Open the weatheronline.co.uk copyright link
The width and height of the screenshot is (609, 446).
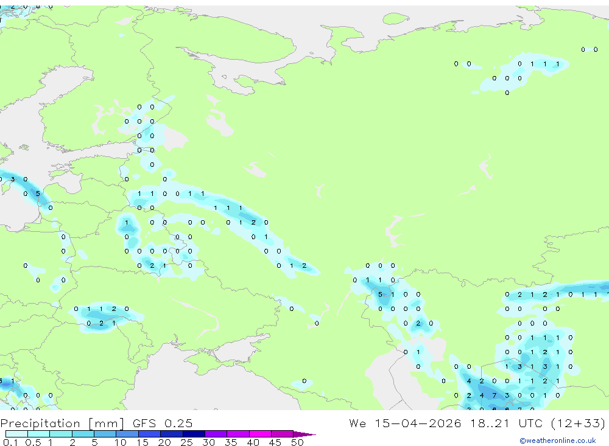pyautogui.click(x=558, y=441)
